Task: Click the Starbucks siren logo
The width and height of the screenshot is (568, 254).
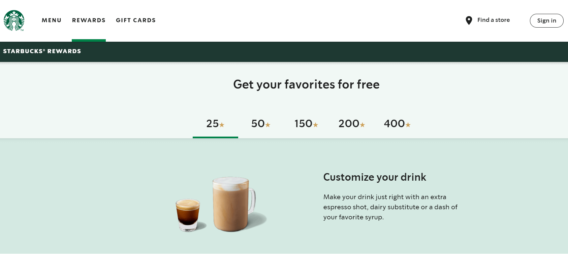Action: [14, 21]
